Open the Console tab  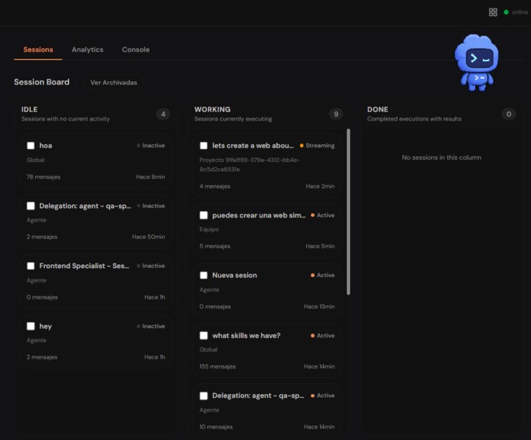[x=136, y=49]
